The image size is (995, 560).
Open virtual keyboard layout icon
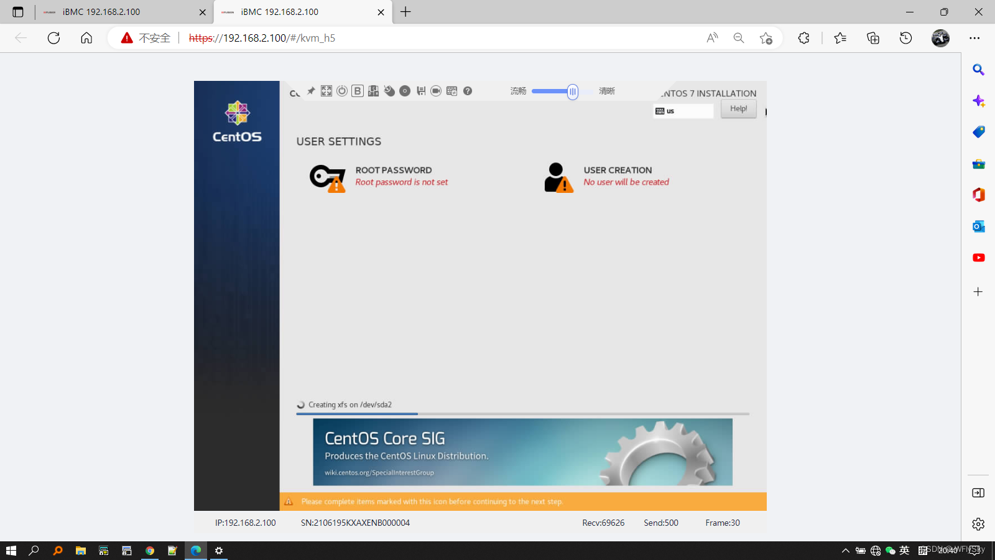452,91
